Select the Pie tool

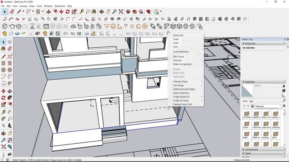point(10,83)
